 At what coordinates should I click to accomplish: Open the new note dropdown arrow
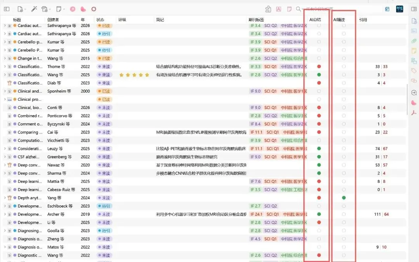click(x=64, y=9)
